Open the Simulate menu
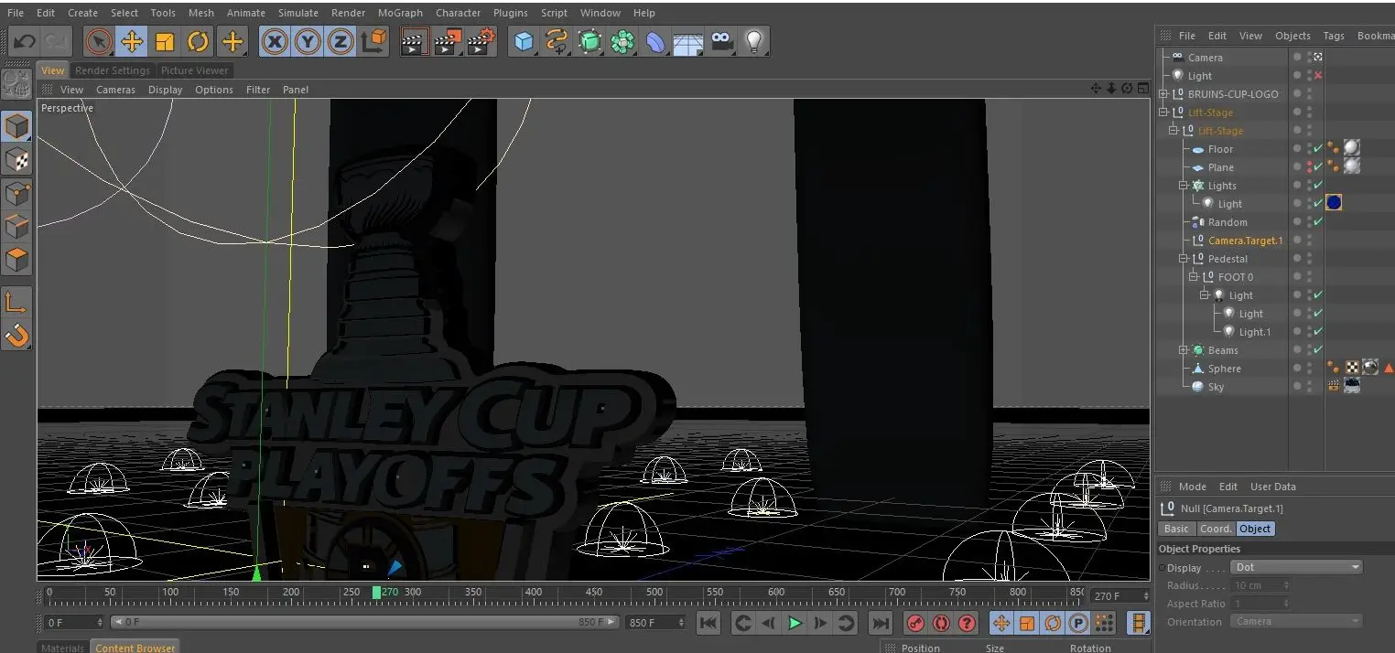1395x653 pixels. click(x=298, y=13)
